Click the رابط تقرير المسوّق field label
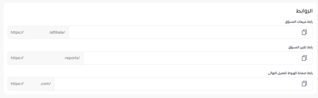Image resolution: width=318 pixels, height=98 pixels. 301,48
